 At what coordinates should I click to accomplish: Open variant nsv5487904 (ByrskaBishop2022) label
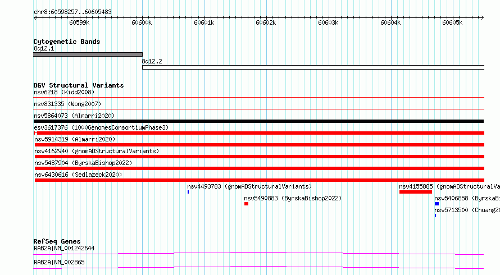(83, 163)
